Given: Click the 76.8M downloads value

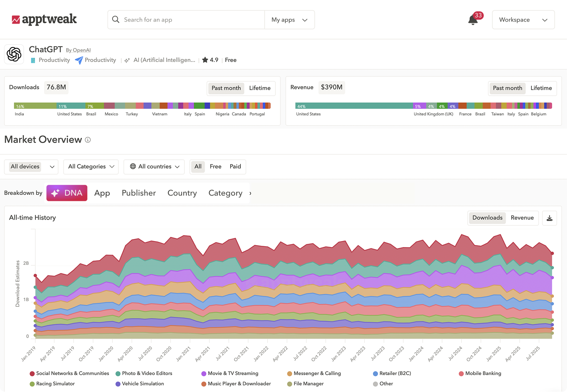Looking at the screenshot, I should point(56,87).
